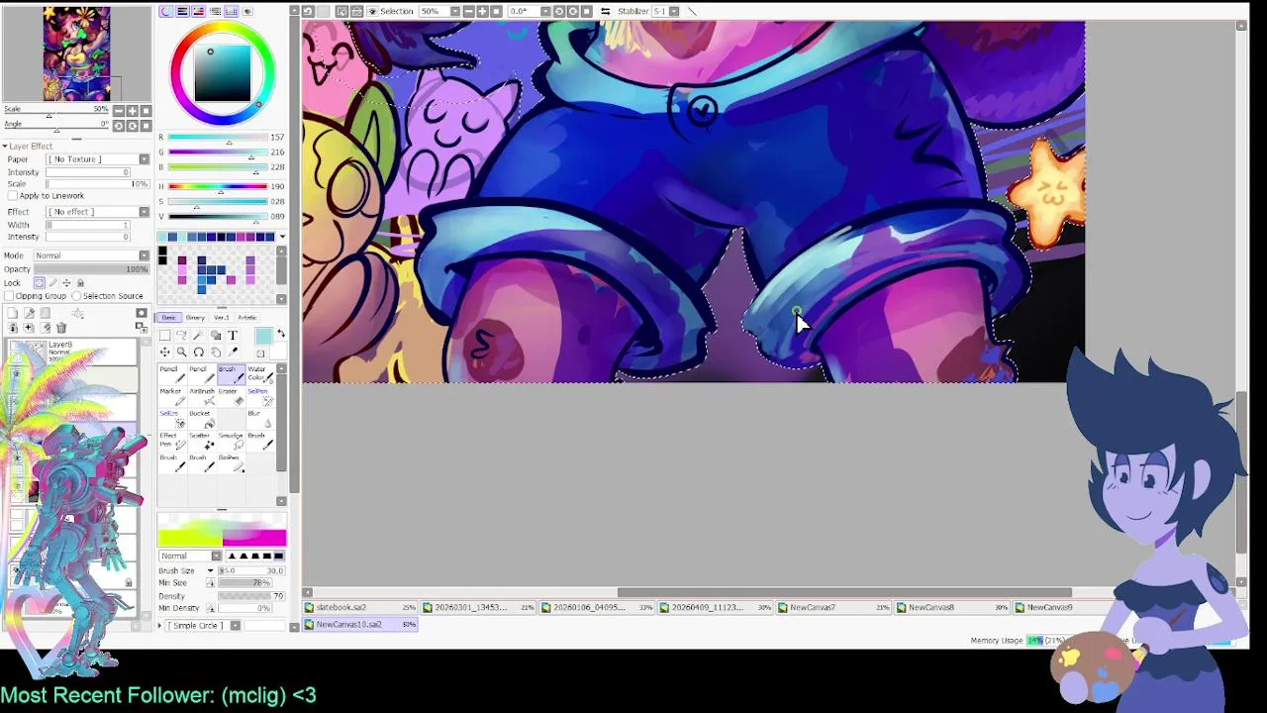Open the canvas zoom 50% dropdown

point(454,11)
